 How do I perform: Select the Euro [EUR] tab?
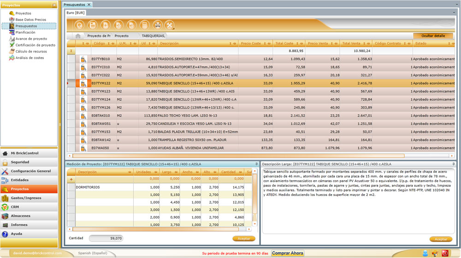76,13
